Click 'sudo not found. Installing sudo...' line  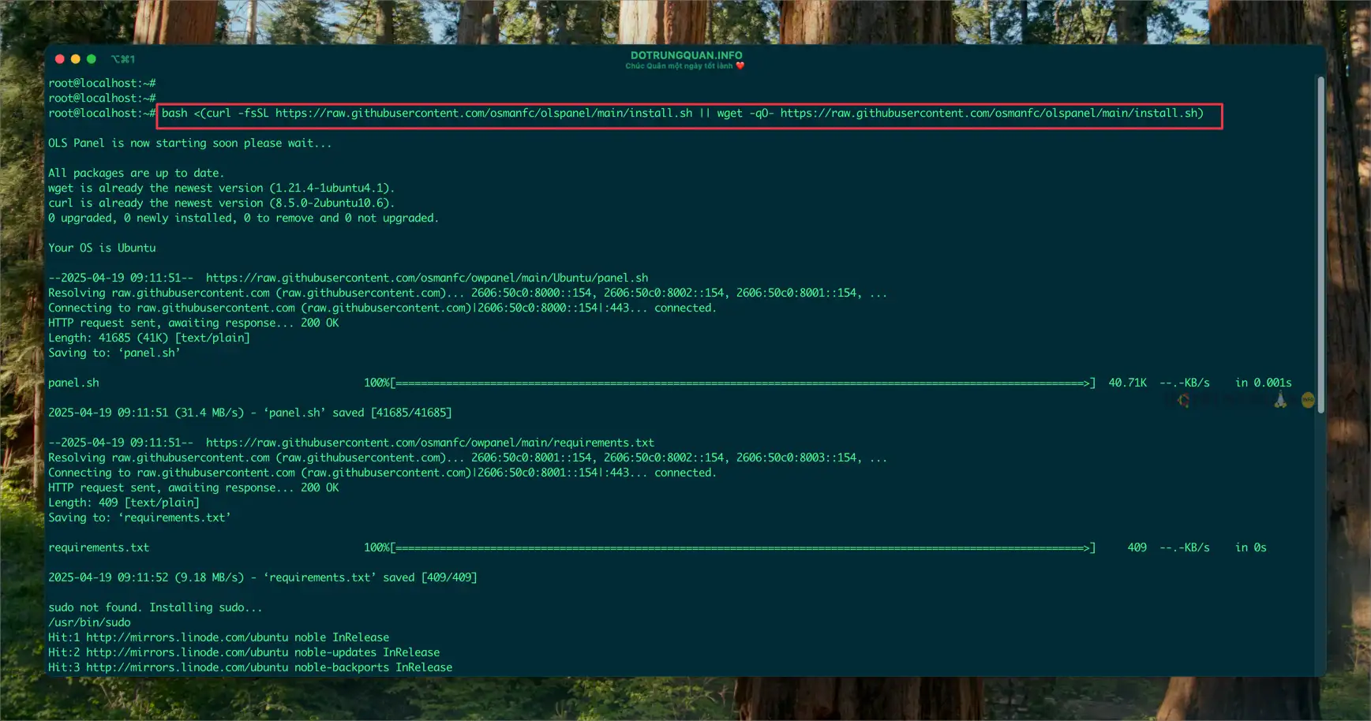tap(155, 607)
